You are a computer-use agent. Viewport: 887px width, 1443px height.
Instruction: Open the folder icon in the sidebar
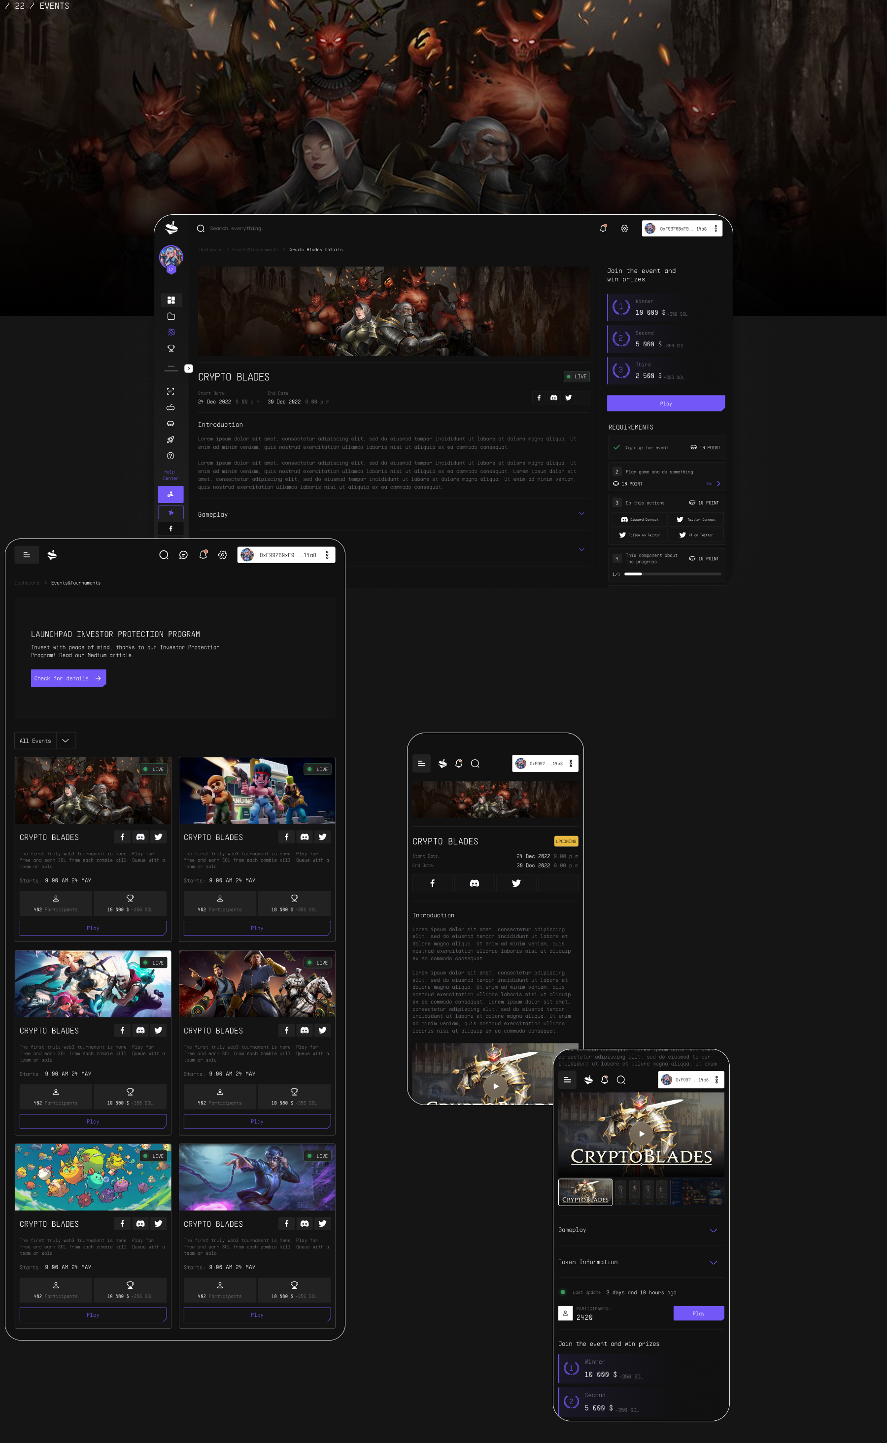[x=171, y=317]
